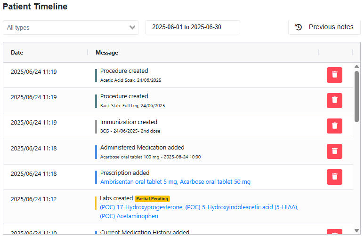Image resolution: width=364 pixels, height=236 pixels.
Task: Open the Ambrisentan and Acarbose prescription link
Action: tap(175, 182)
